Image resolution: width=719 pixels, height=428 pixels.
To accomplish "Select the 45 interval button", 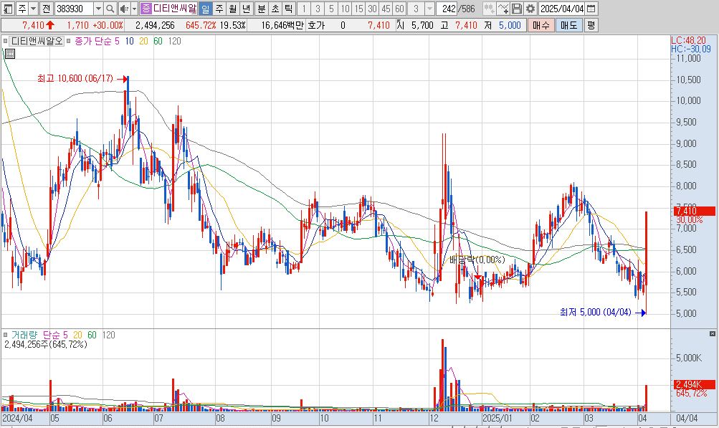I will [x=386, y=9].
